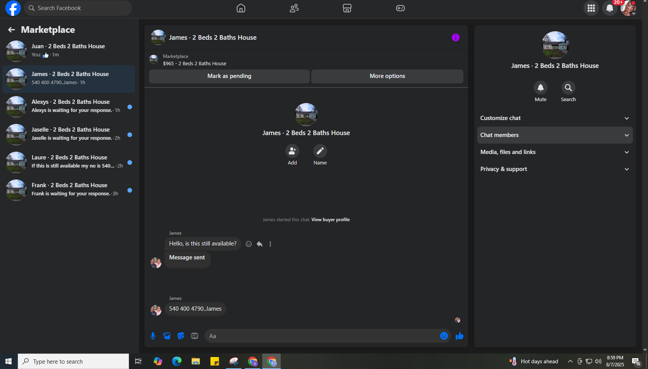Open the emoji picker in message box

(444, 336)
